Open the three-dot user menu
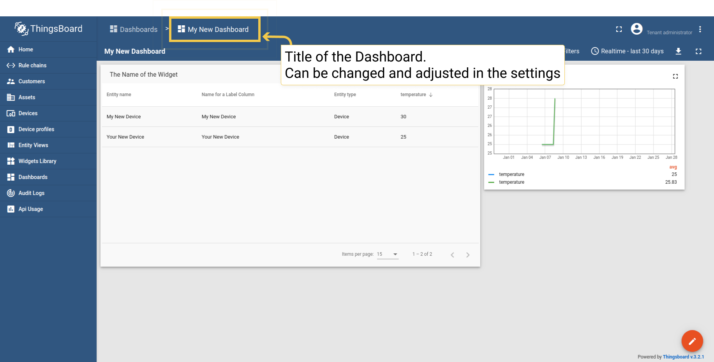 pos(700,29)
